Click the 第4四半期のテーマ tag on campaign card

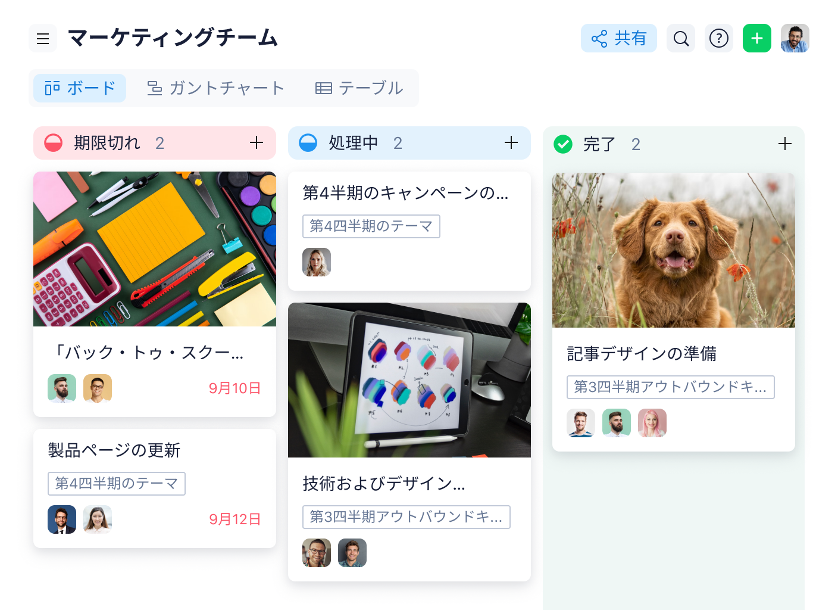(x=371, y=226)
